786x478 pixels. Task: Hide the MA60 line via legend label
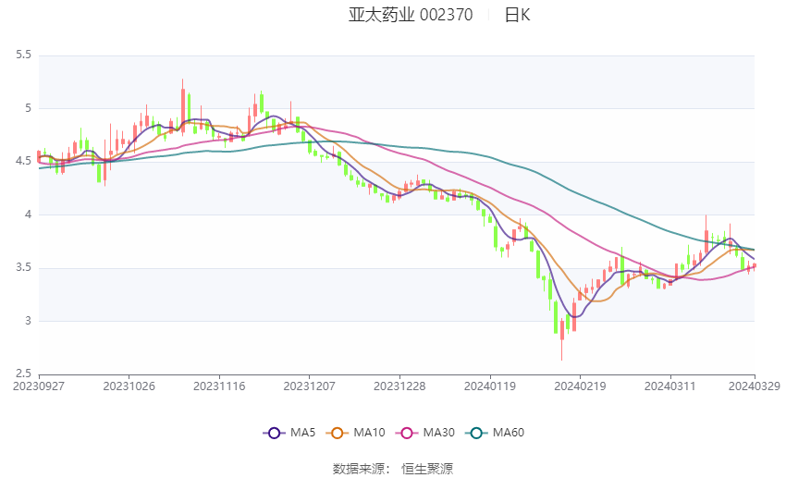[509, 433]
